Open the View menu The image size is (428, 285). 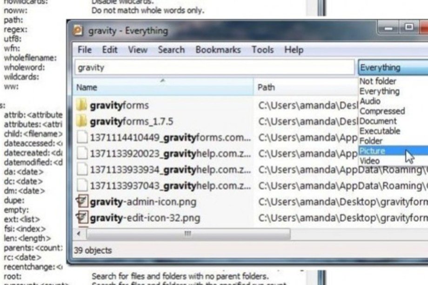tap(138, 50)
